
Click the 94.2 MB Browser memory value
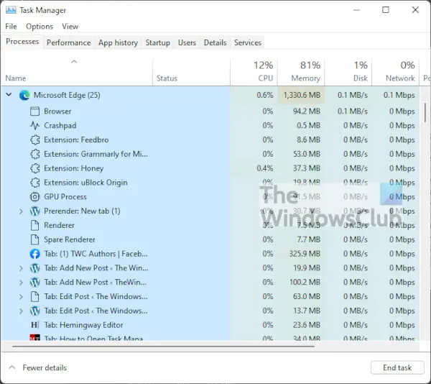coord(307,111)
